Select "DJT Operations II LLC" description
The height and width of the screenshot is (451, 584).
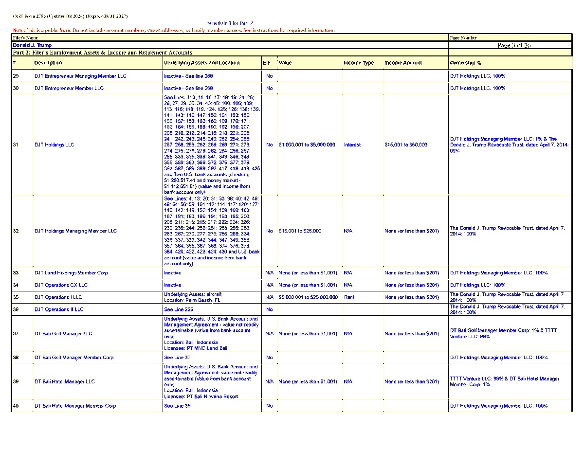click(x=59, y=309)
